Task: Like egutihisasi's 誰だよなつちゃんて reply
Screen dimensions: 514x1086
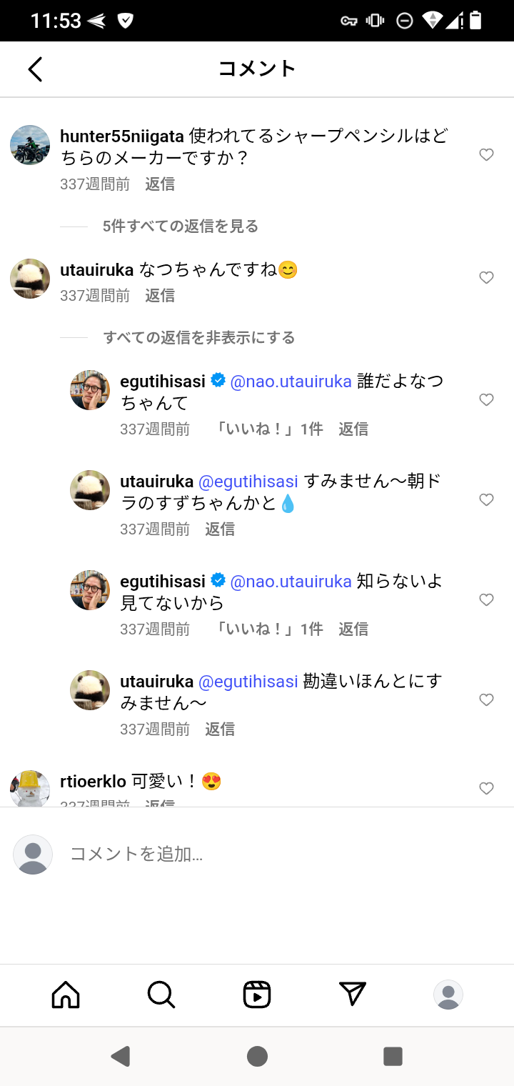Action: (x=486, y=400)
